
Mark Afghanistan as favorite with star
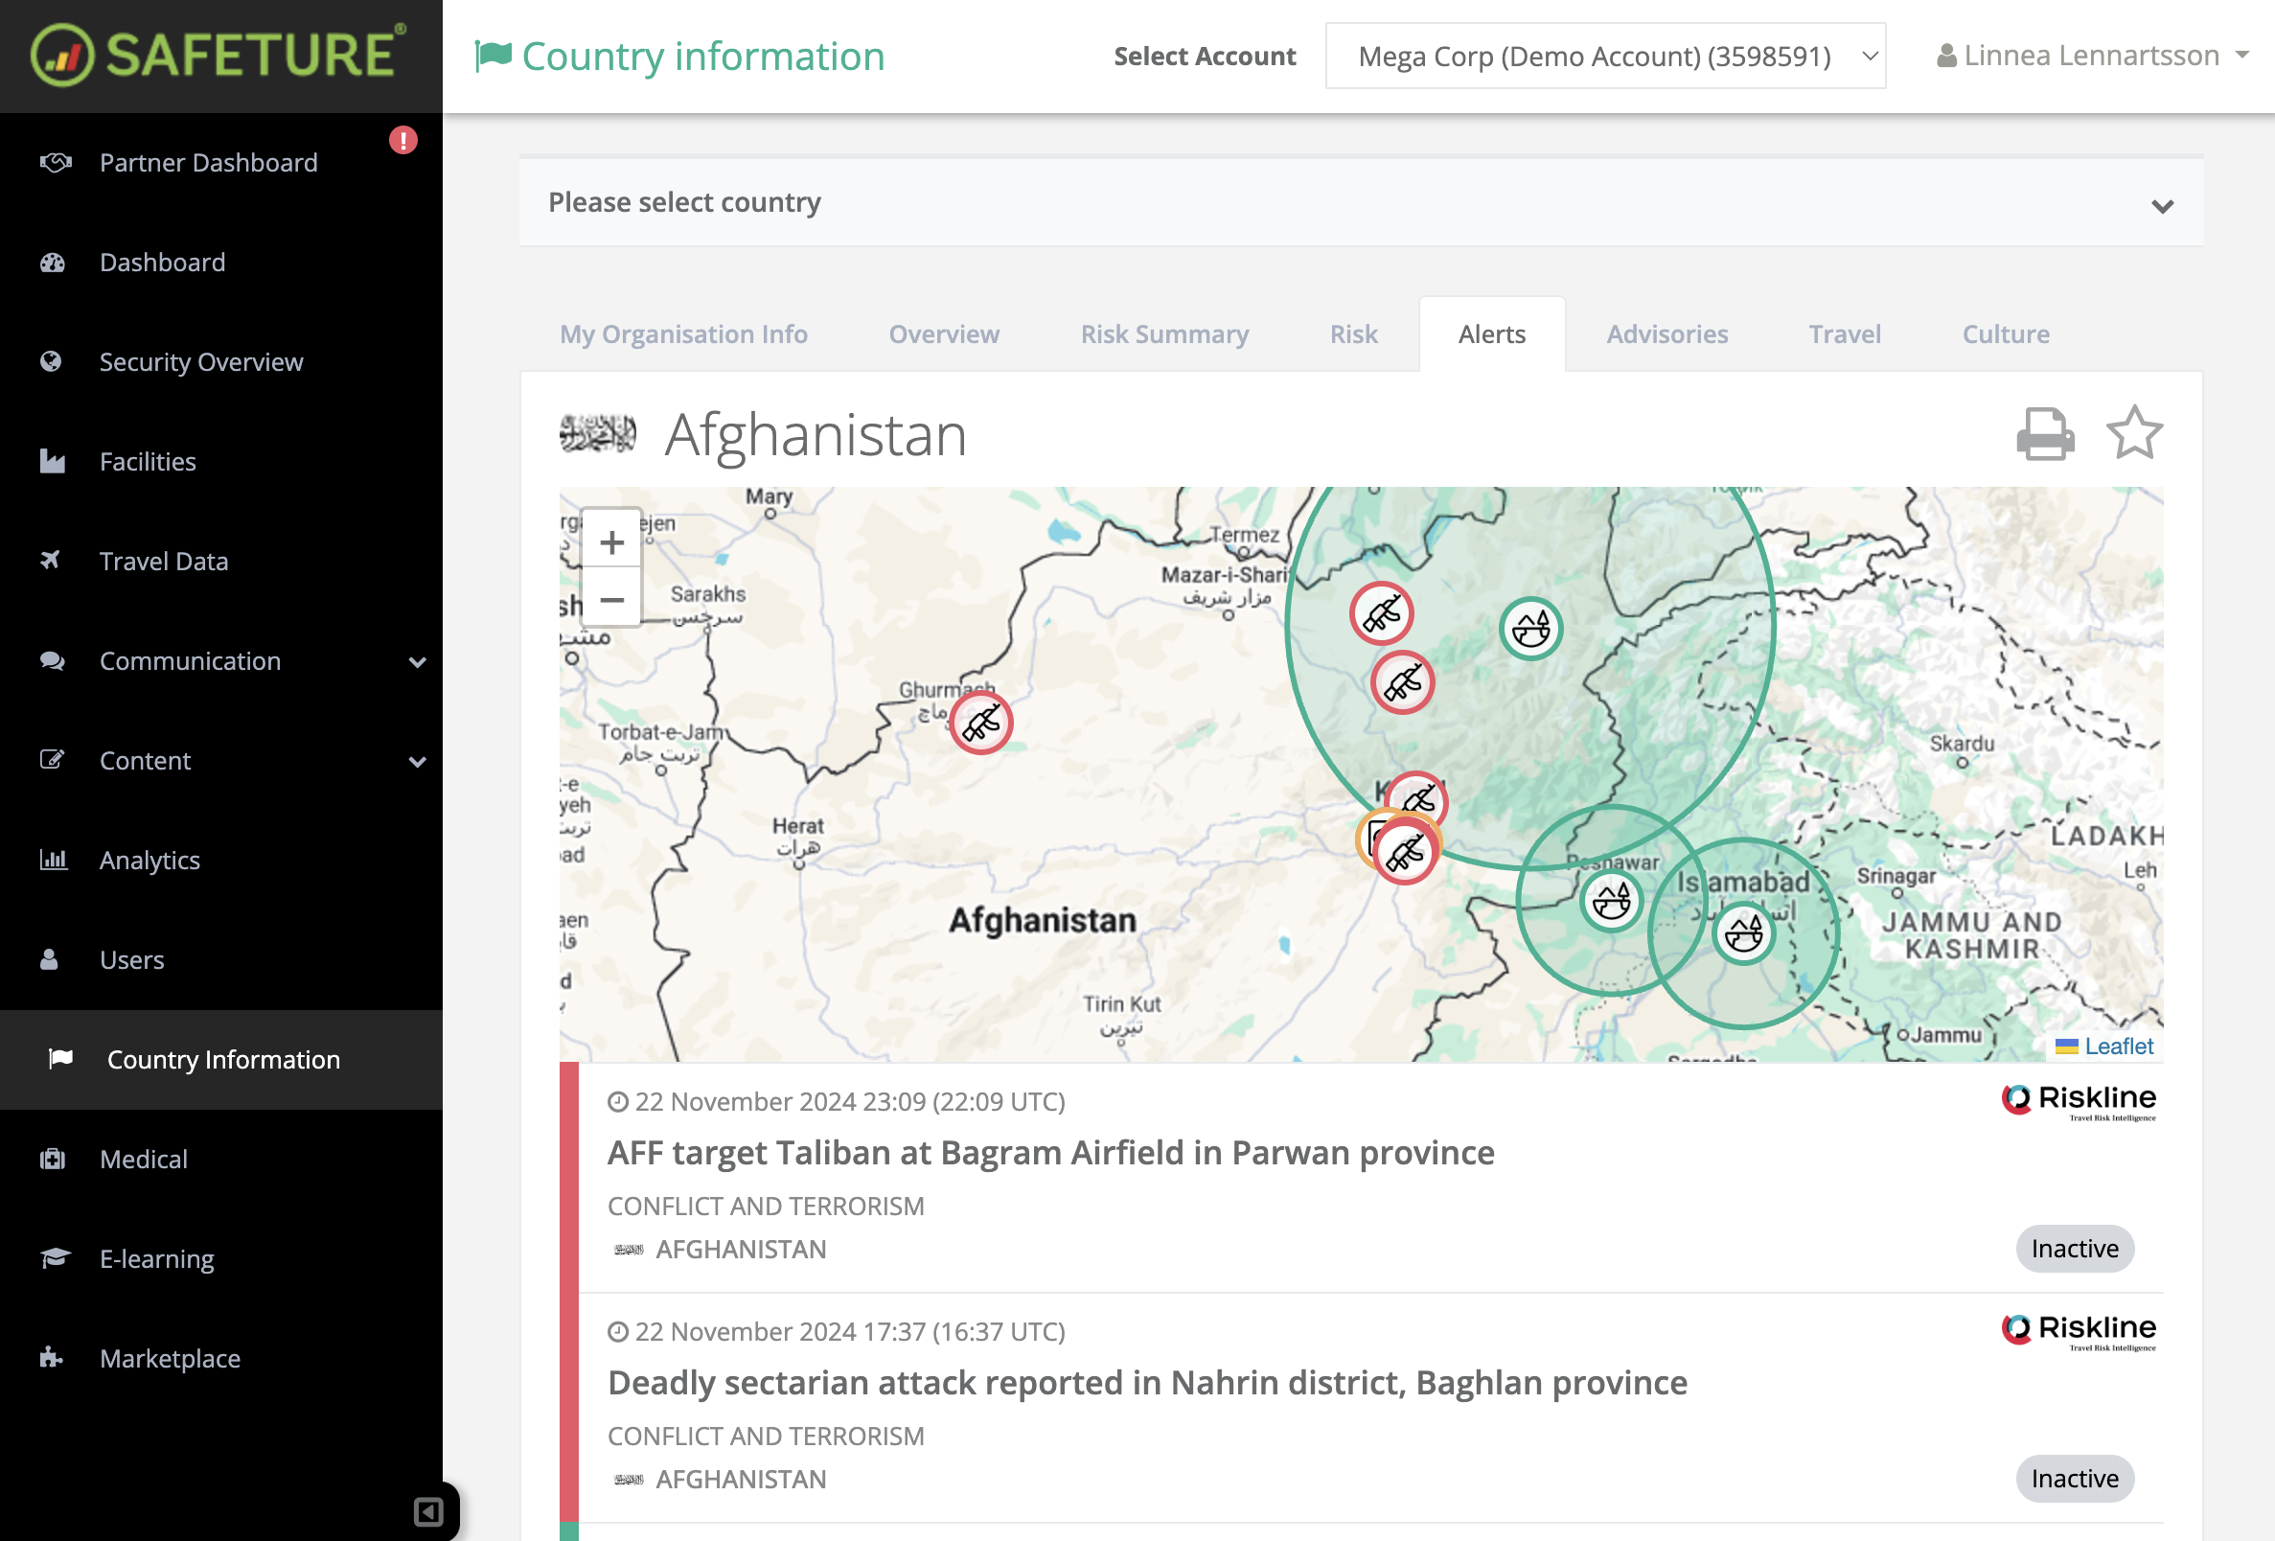point(2133,434)
